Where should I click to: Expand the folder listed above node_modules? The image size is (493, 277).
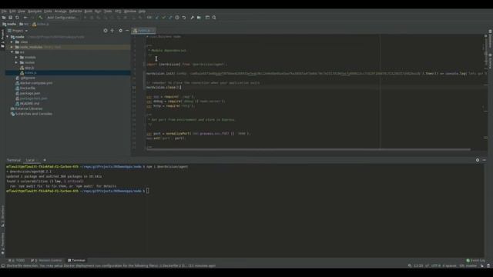click(x=12, y=42)
